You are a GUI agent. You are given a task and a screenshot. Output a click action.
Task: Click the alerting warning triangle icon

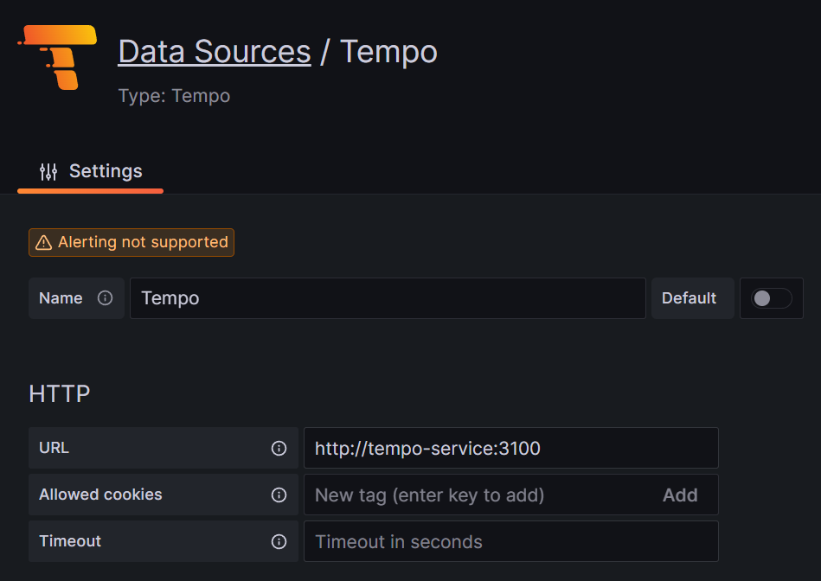(43, 242)
